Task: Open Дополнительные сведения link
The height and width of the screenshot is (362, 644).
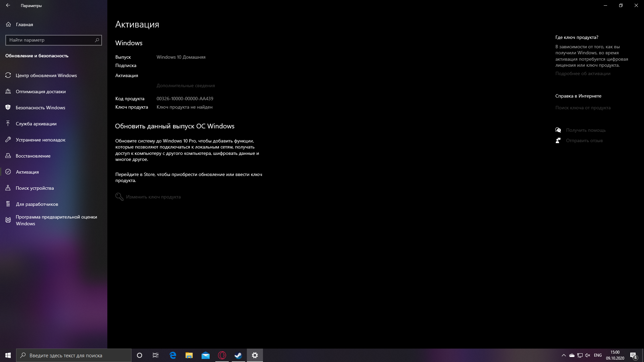Action: tap(185, 85)
